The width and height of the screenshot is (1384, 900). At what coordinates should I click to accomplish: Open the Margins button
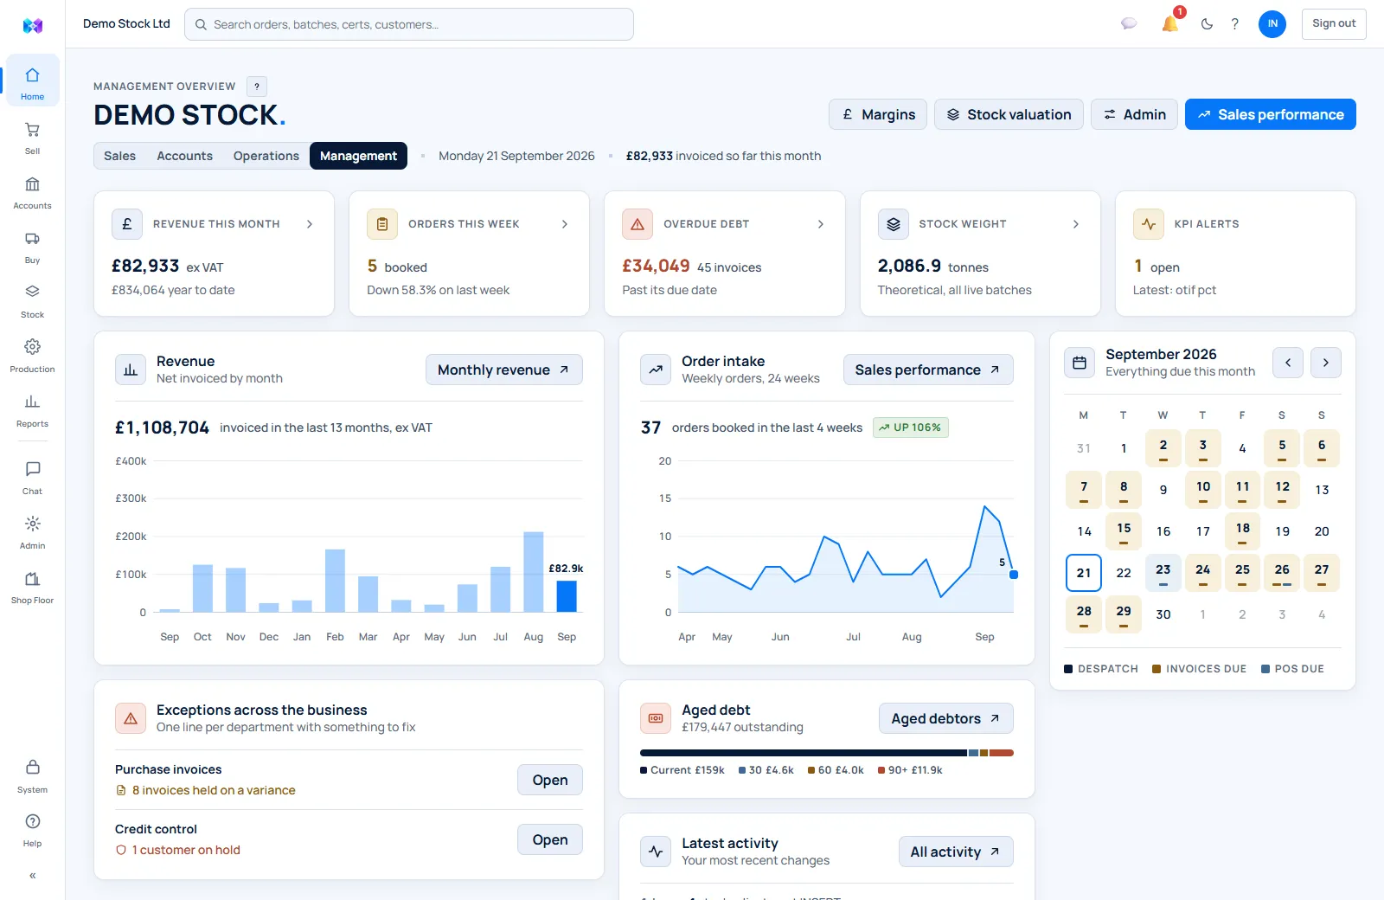coord(878,114)
